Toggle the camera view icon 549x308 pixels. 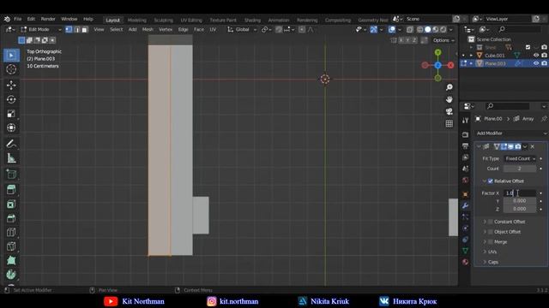click(449, 111)
